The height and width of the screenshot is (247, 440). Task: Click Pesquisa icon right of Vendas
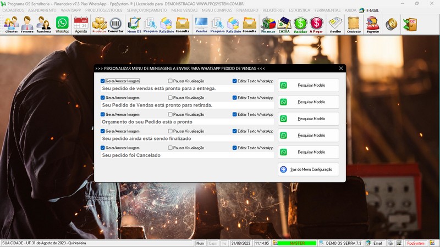coord(217,25)
